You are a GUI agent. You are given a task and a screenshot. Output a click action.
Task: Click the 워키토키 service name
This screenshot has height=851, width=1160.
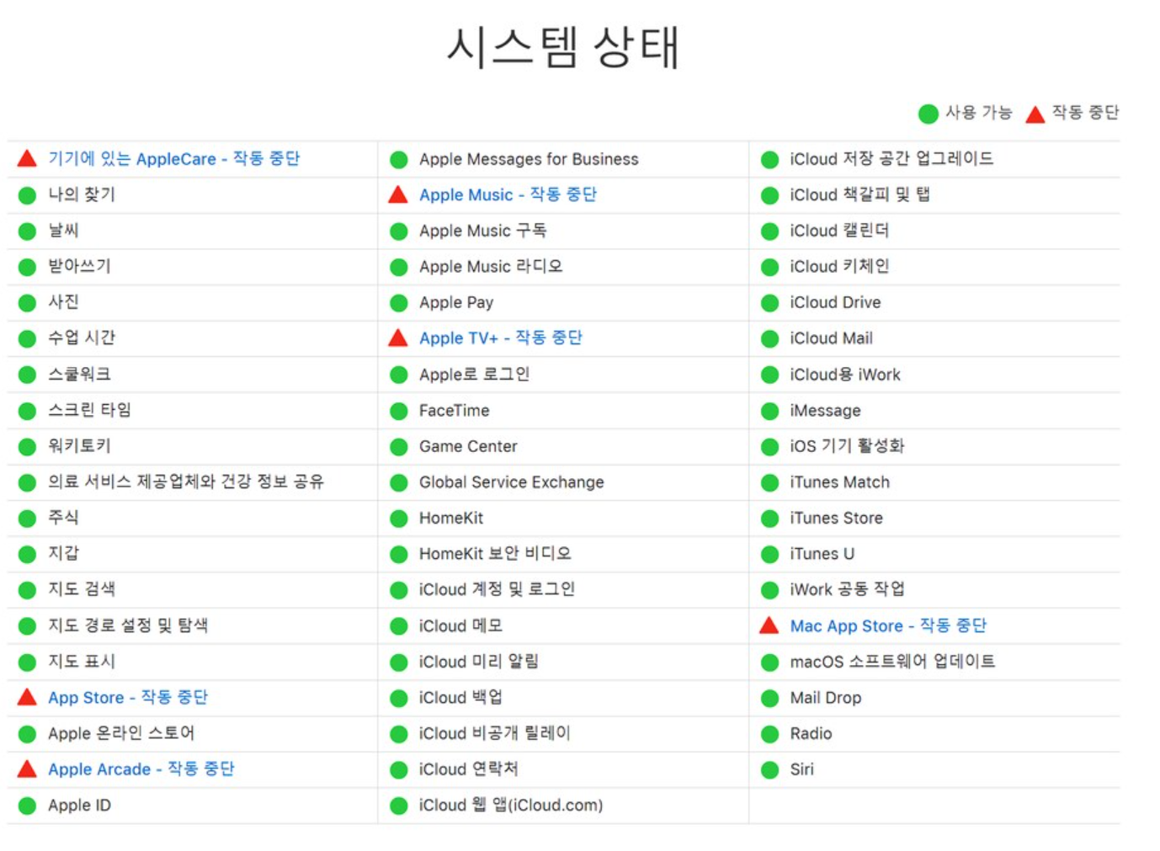(x=79, y=445)
